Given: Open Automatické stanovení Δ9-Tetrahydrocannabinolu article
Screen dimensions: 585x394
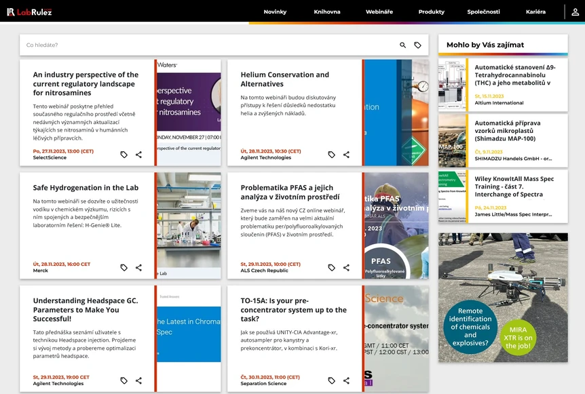Looking at the screenshot, I should (x=514, y=75).
